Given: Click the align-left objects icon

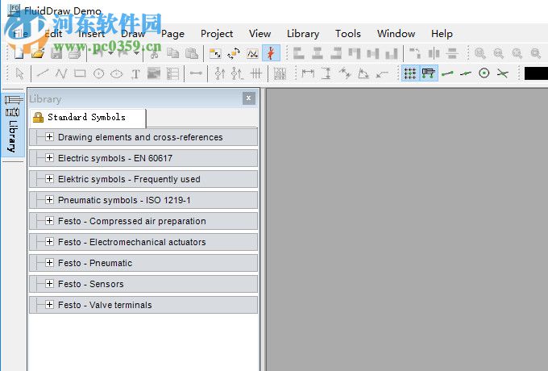Looking at the screenshot, I should pyautogui.click(x=298, y=53).
